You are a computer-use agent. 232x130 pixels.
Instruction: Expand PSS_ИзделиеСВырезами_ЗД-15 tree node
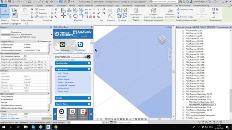click(x=183, y=94)
